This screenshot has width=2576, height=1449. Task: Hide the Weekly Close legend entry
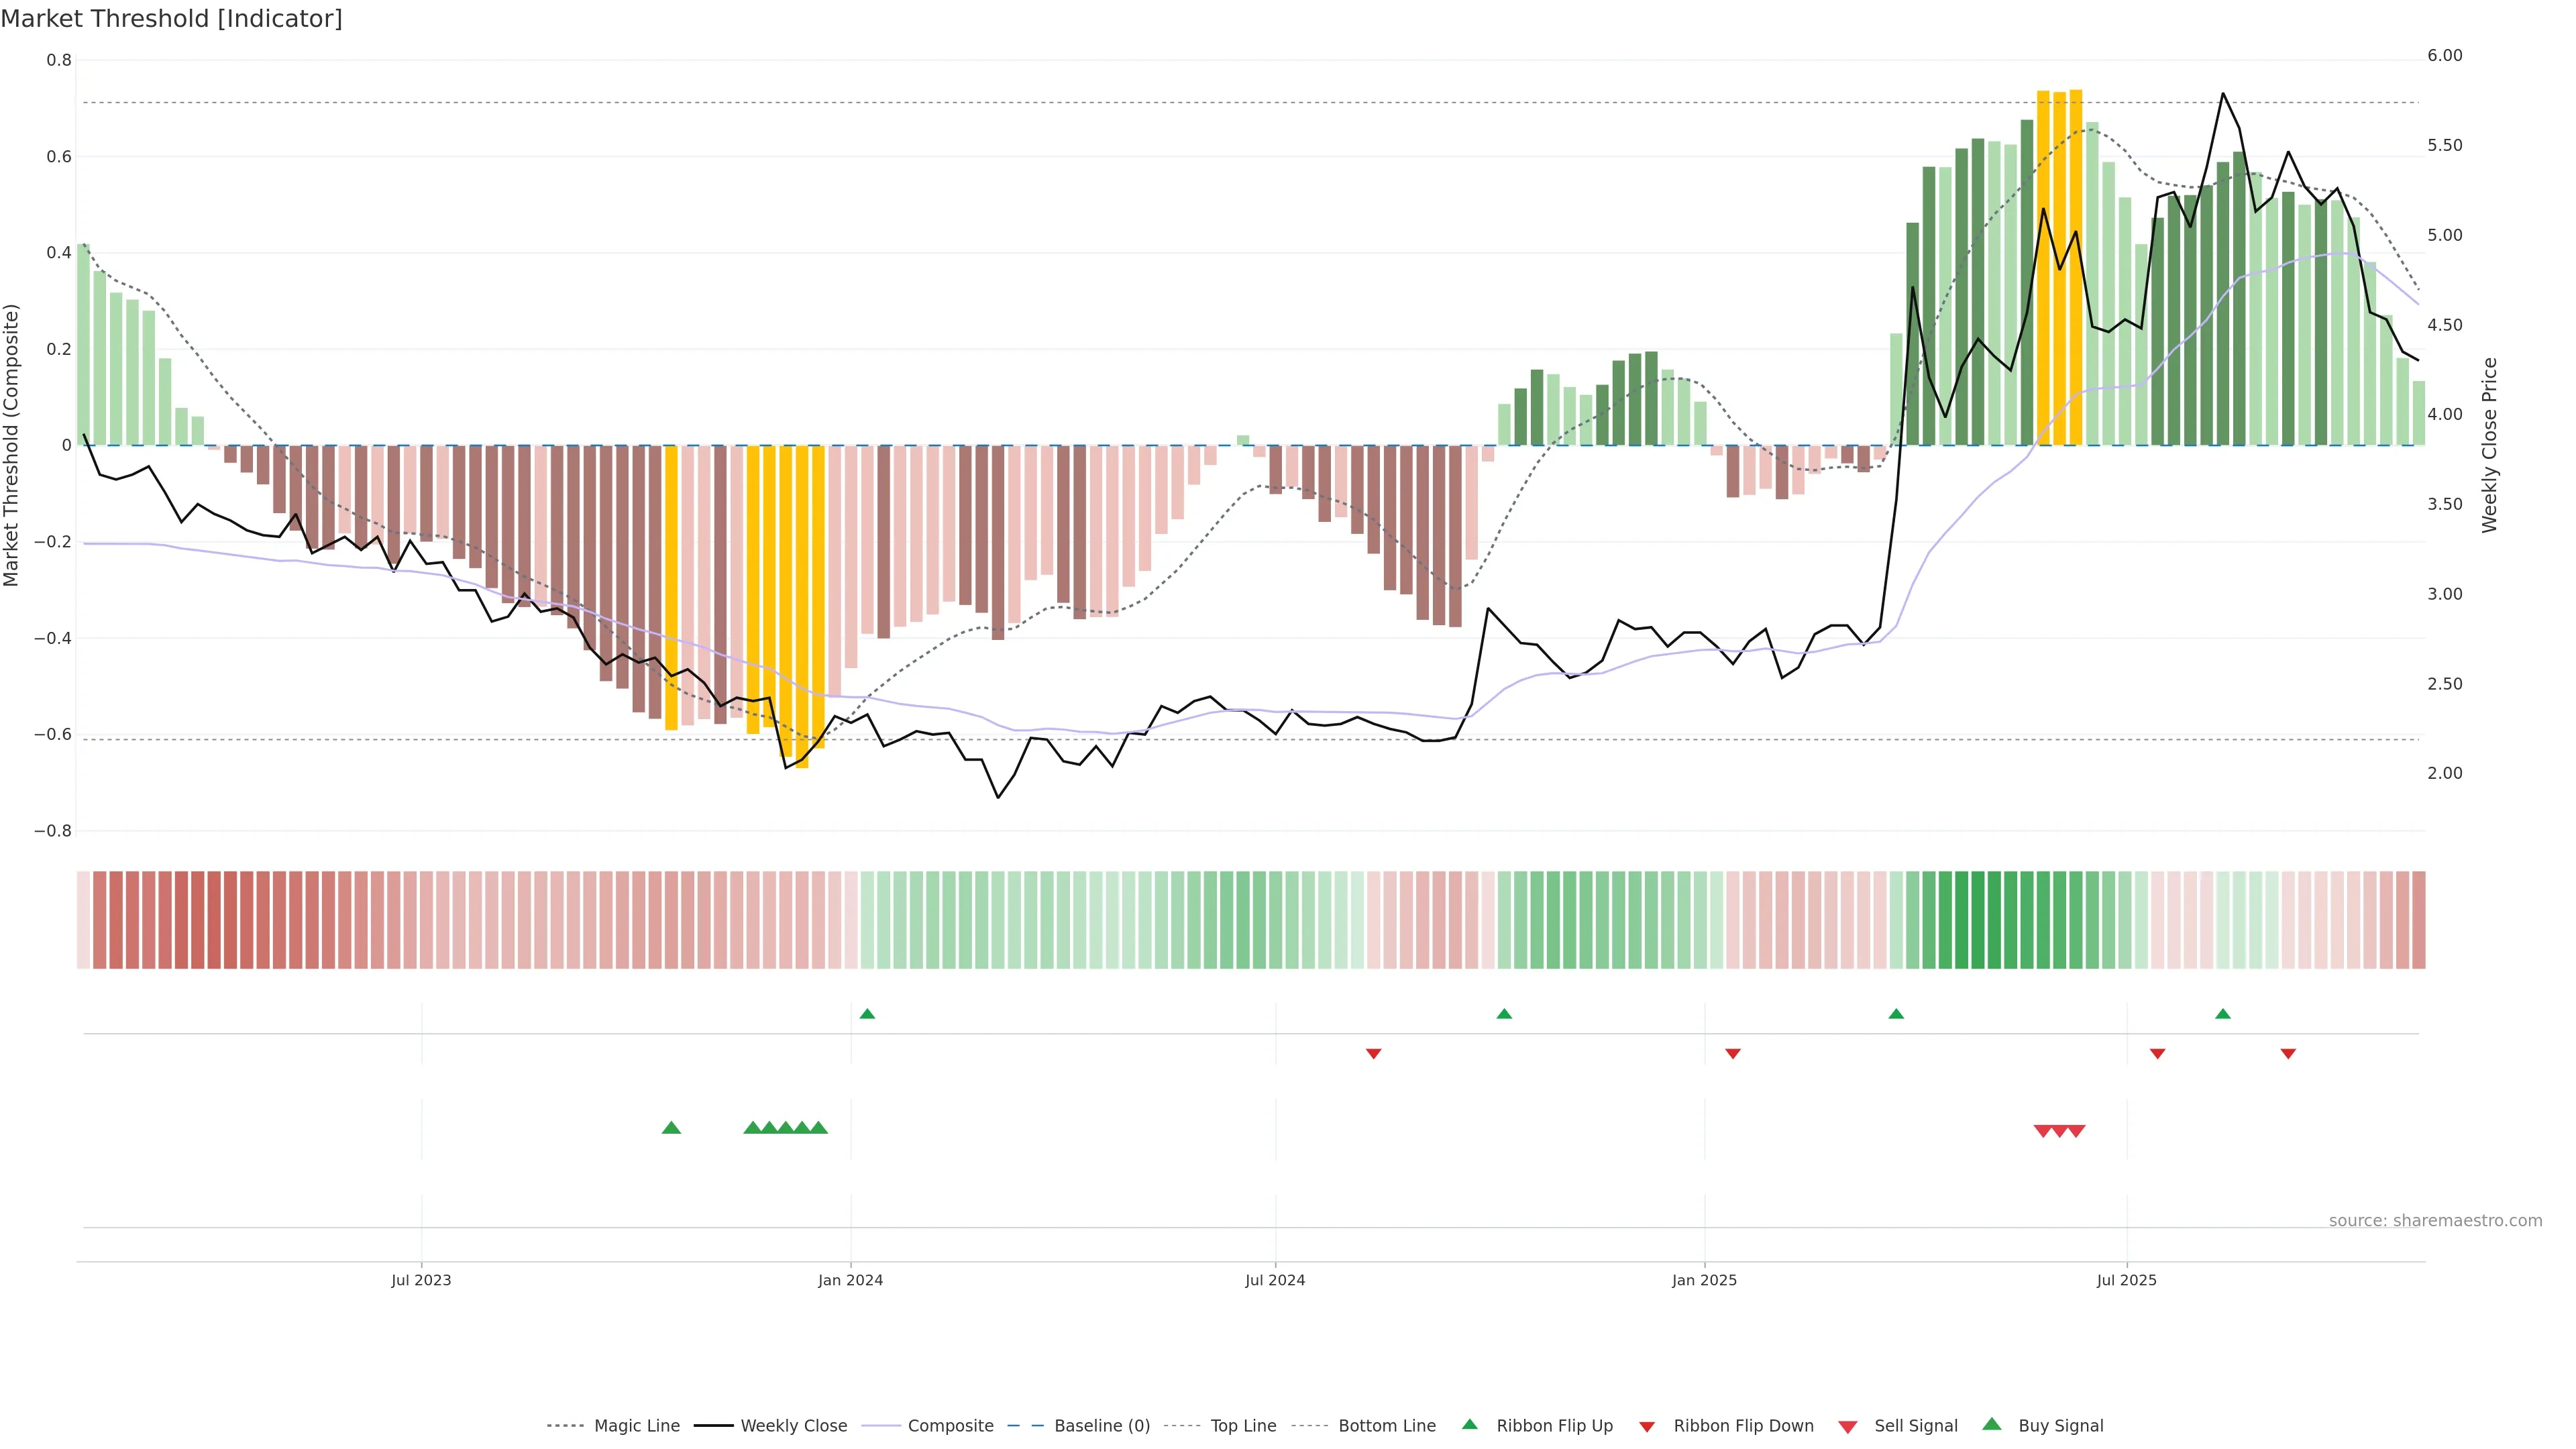click(793, 1426)
